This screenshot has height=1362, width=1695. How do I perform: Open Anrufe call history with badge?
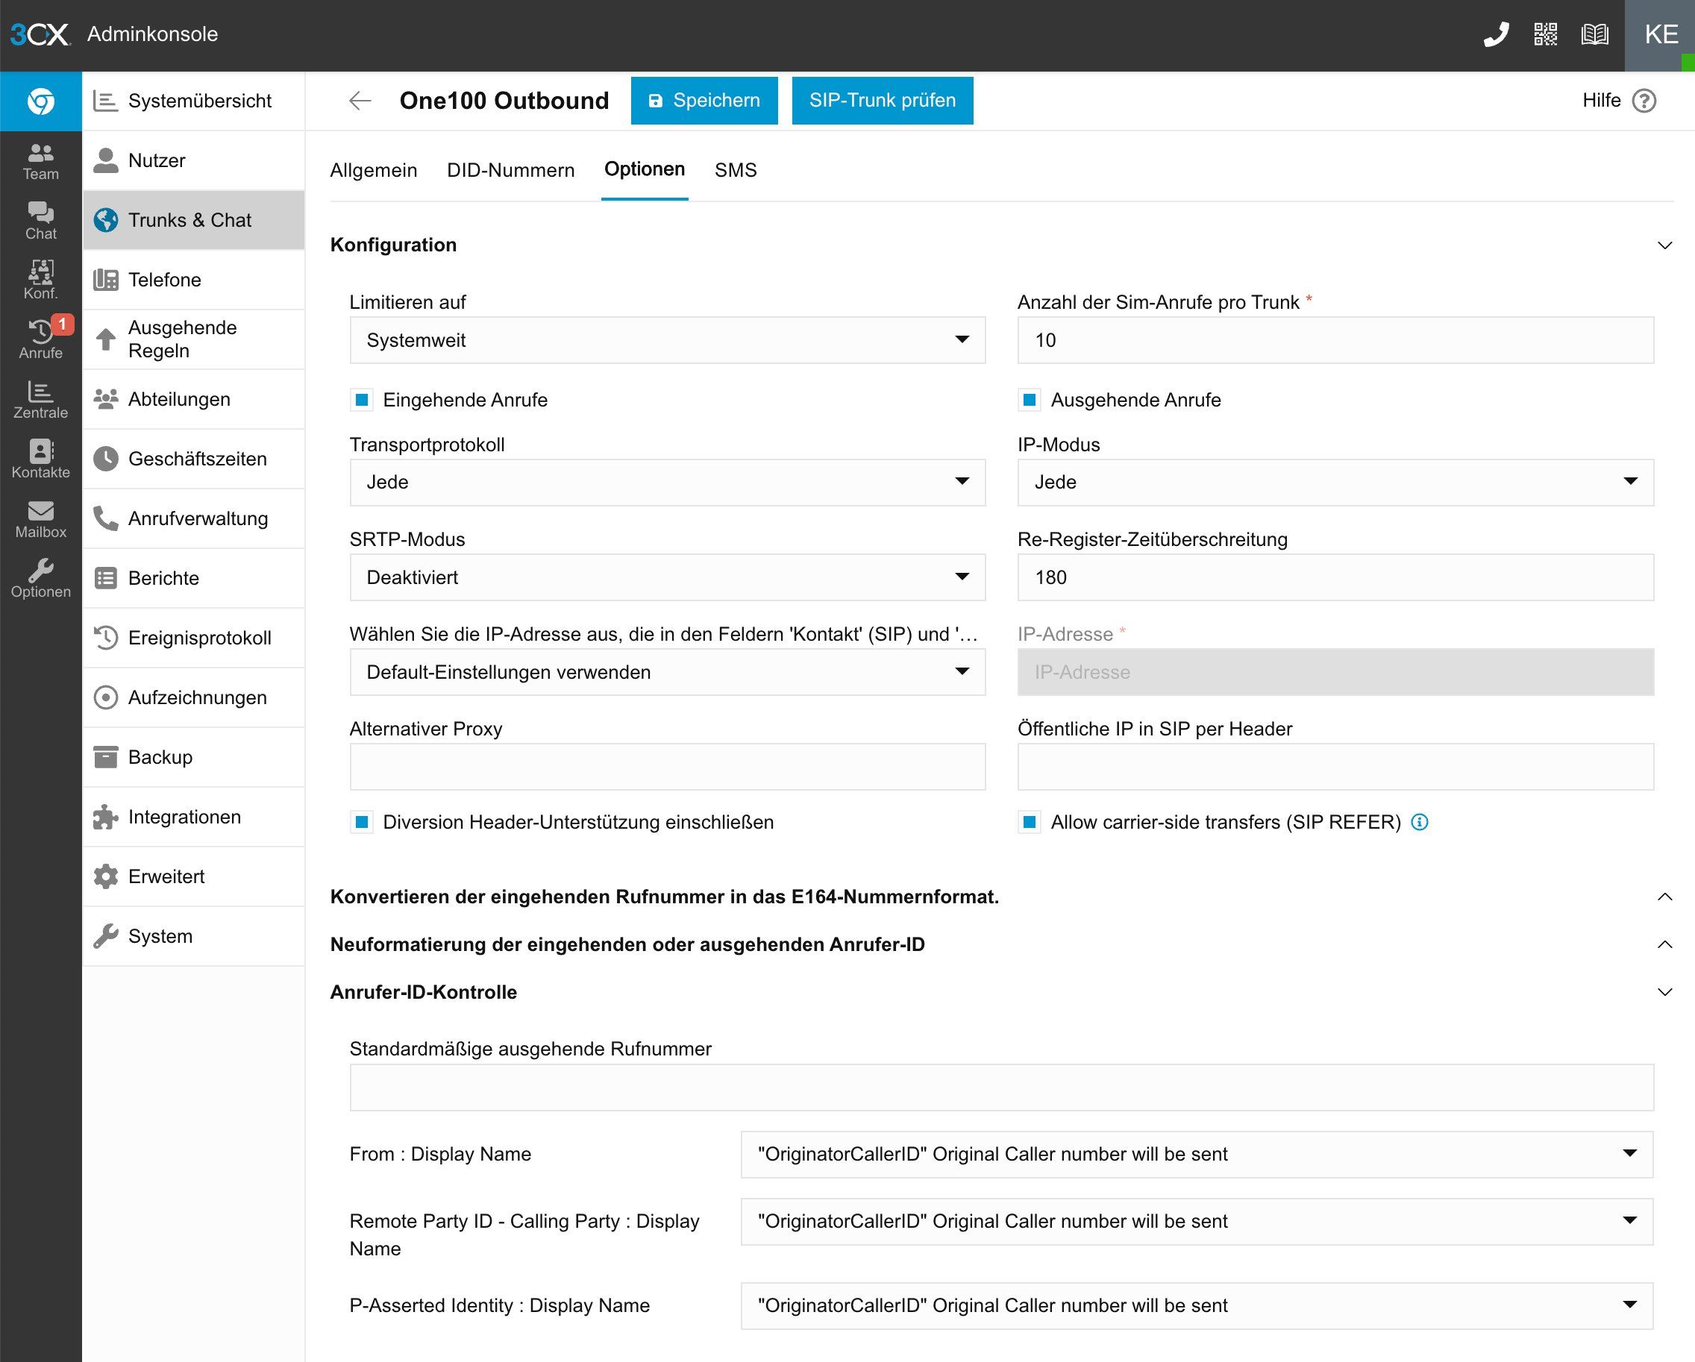(41, 341)
